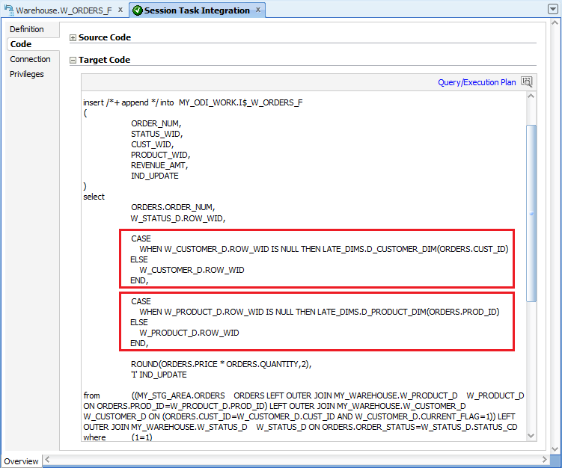Click the green check icon on Session Task tab
This screenshot has height=468, width=562.
(x=136, y=10)
